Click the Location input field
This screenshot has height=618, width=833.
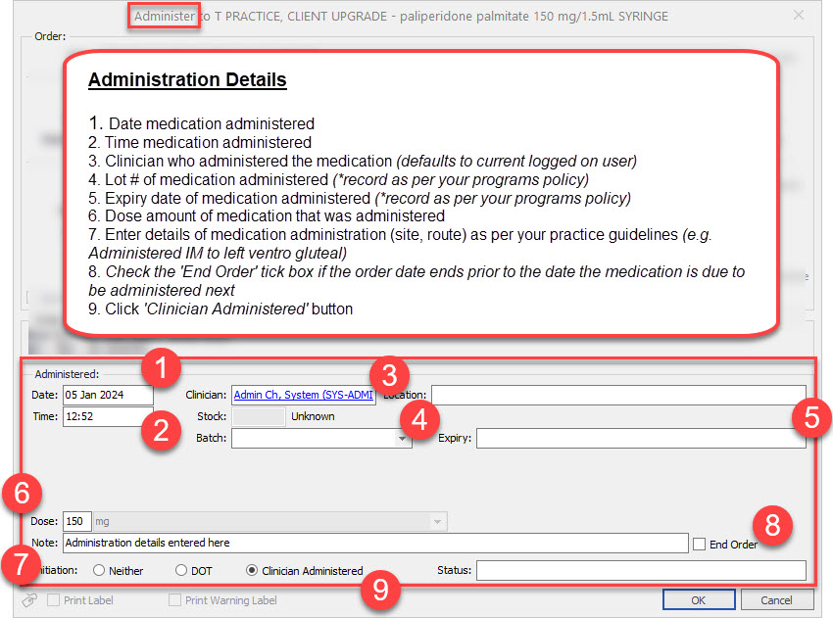click(618, 395)
